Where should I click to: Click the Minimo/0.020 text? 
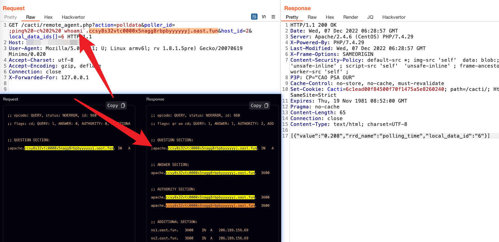coord(27,54)
